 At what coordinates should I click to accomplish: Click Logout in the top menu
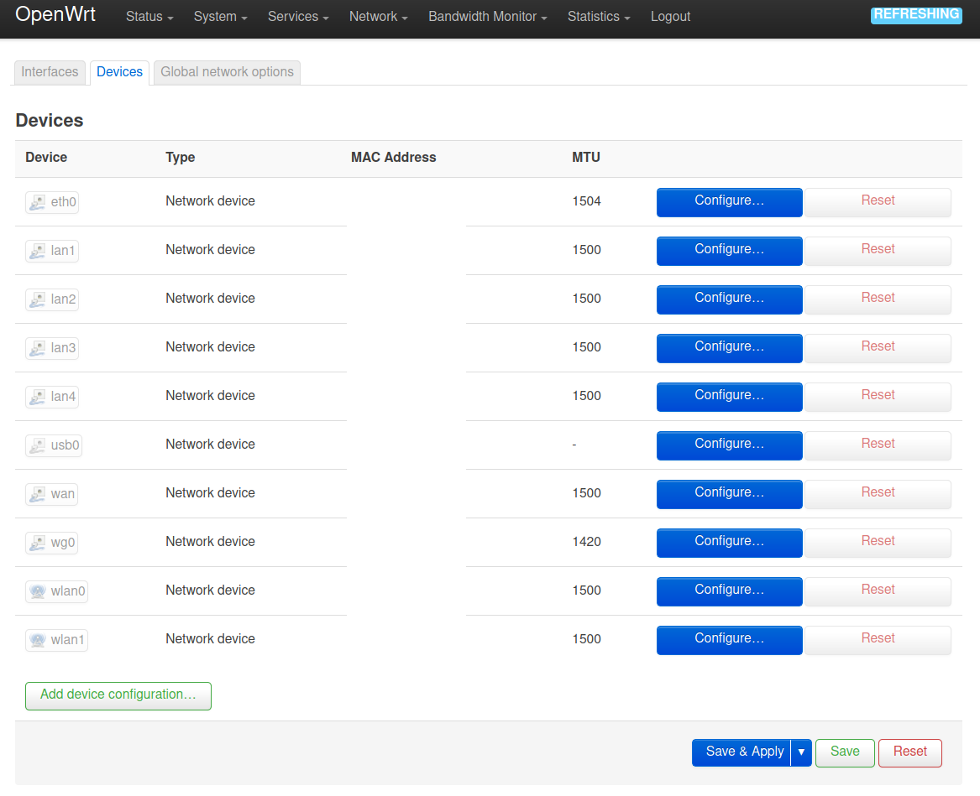click(x=670, y=17)
